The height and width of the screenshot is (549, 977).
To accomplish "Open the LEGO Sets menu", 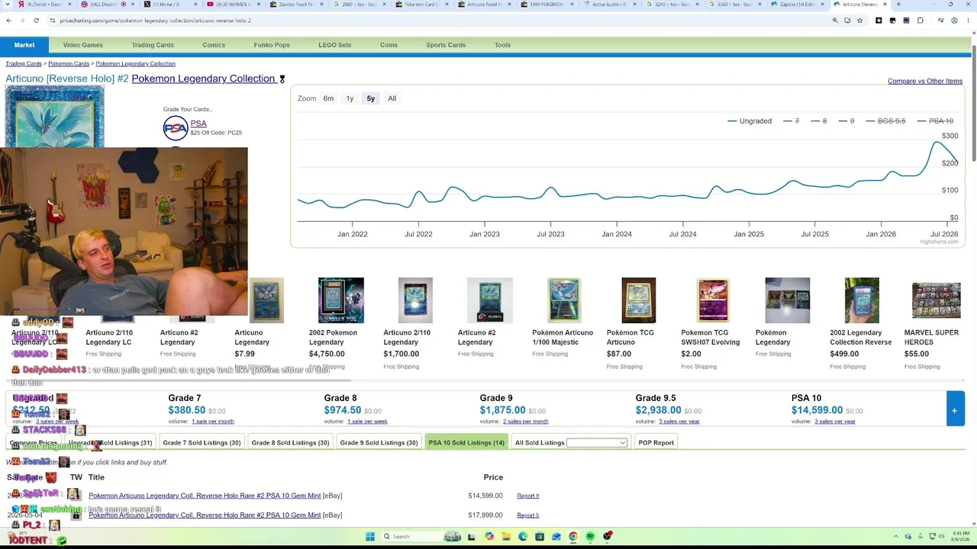I will [335, 45].
